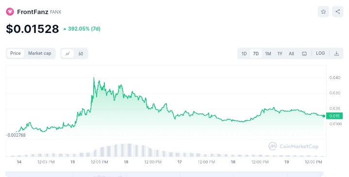Select the 1Y time range
The height and width of the screenshot is (177, 349).
[280, 54]
